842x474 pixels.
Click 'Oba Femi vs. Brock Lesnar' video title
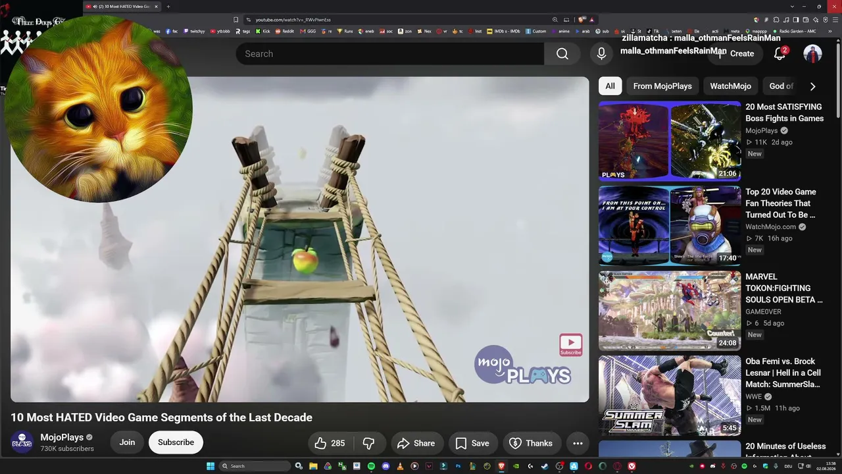tap(783, 373)
